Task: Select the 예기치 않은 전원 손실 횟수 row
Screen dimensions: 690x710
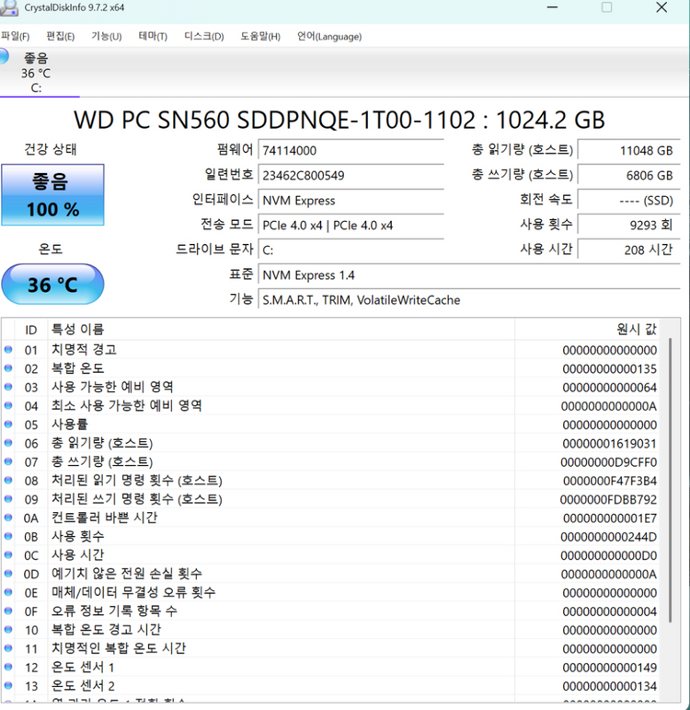Action: click(x=330, y=574)
